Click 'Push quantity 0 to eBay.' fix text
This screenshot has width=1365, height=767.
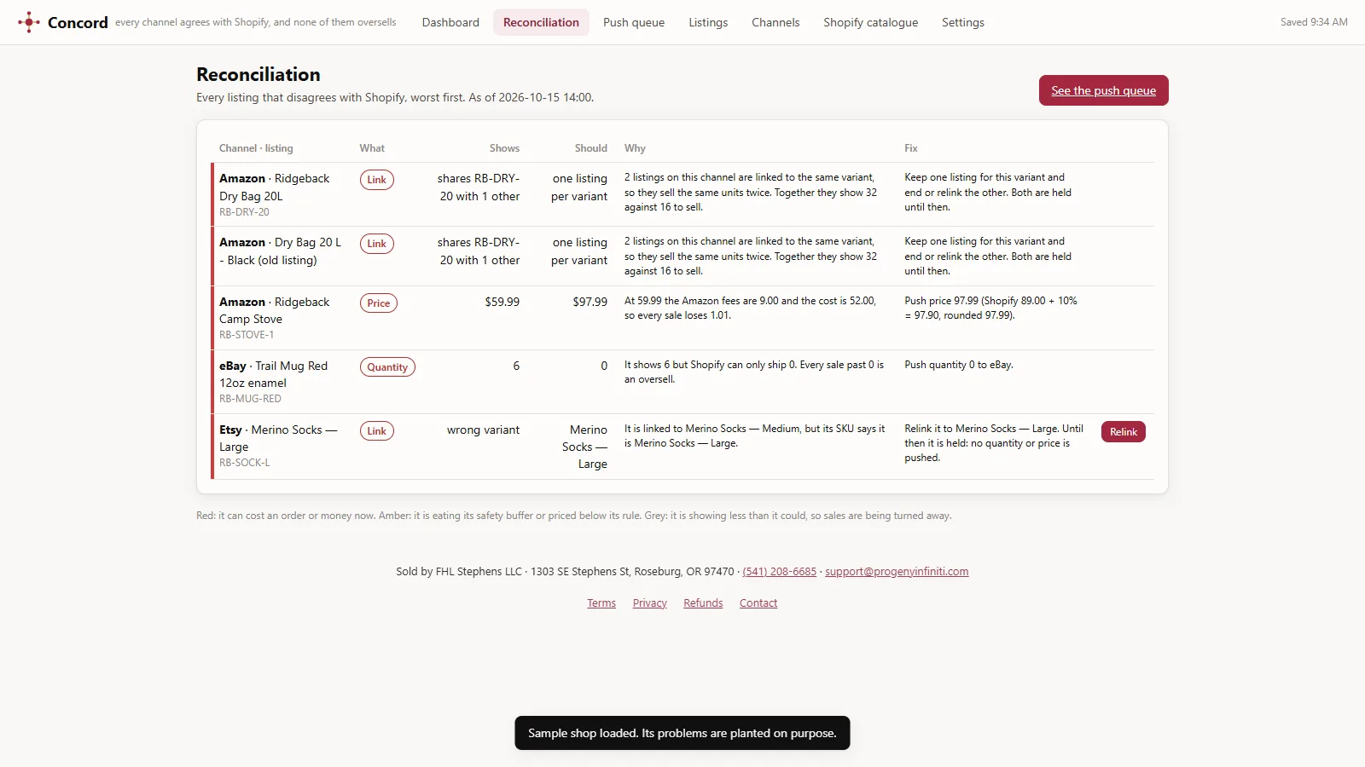(x=959, y=365)
